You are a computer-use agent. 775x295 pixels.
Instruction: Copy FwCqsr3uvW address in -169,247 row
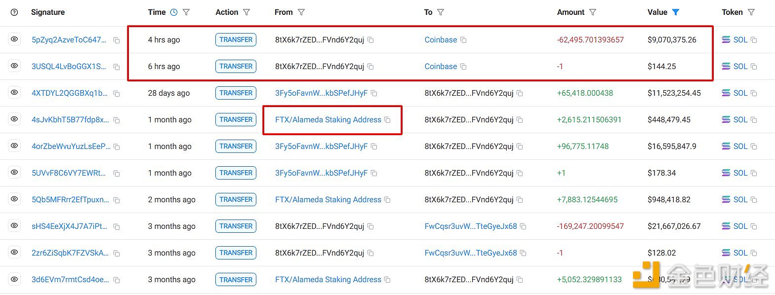523,226
